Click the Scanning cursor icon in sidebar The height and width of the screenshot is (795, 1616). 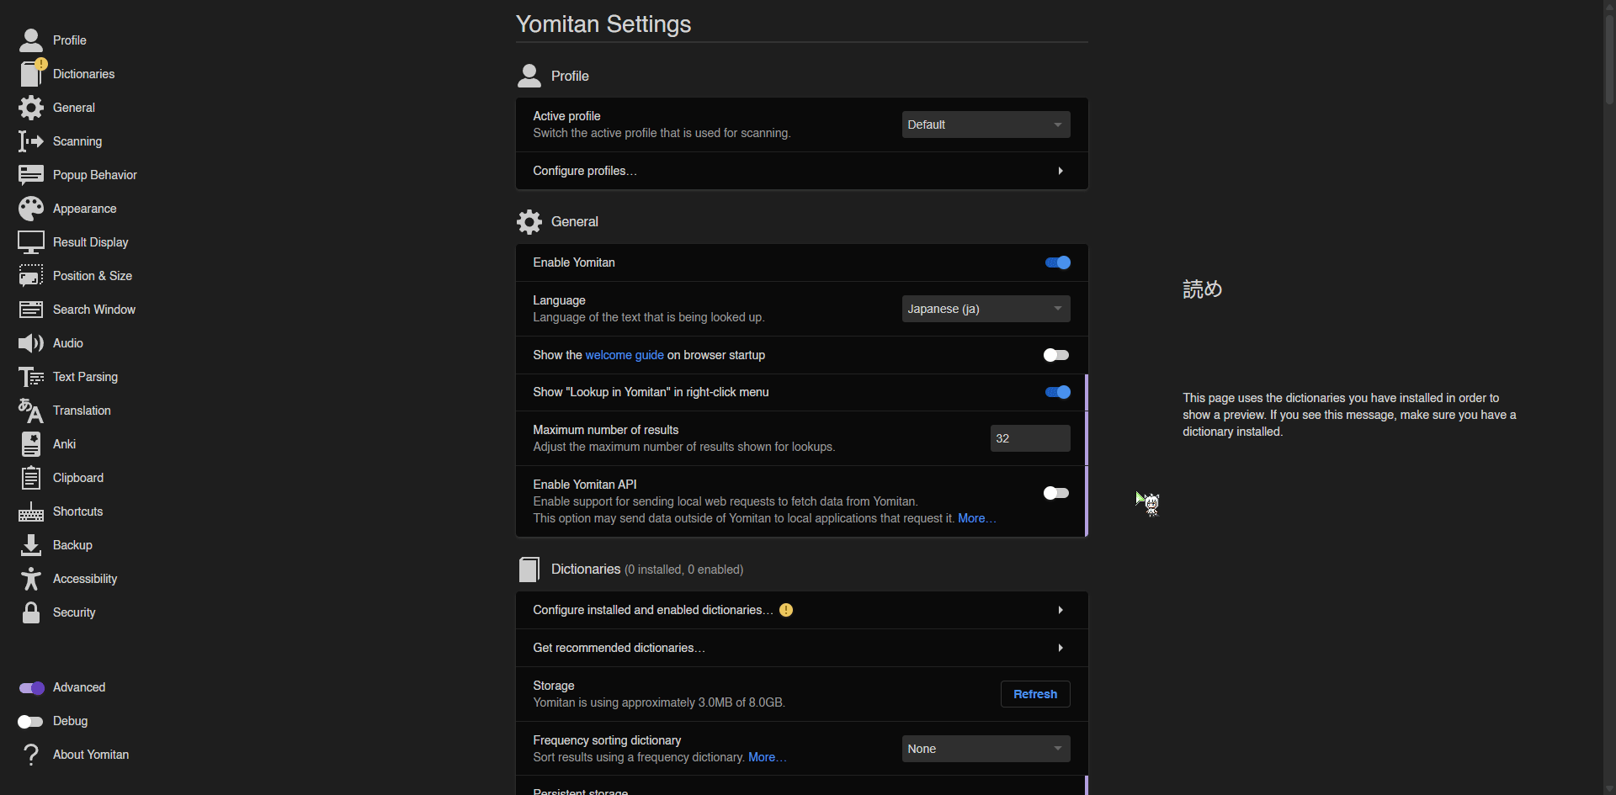(x=31, y=141)
